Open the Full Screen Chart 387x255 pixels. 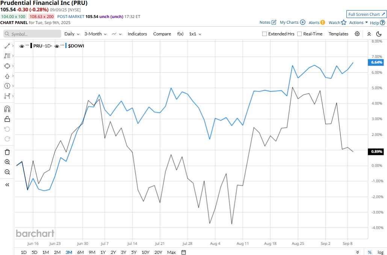pos(366,14)
